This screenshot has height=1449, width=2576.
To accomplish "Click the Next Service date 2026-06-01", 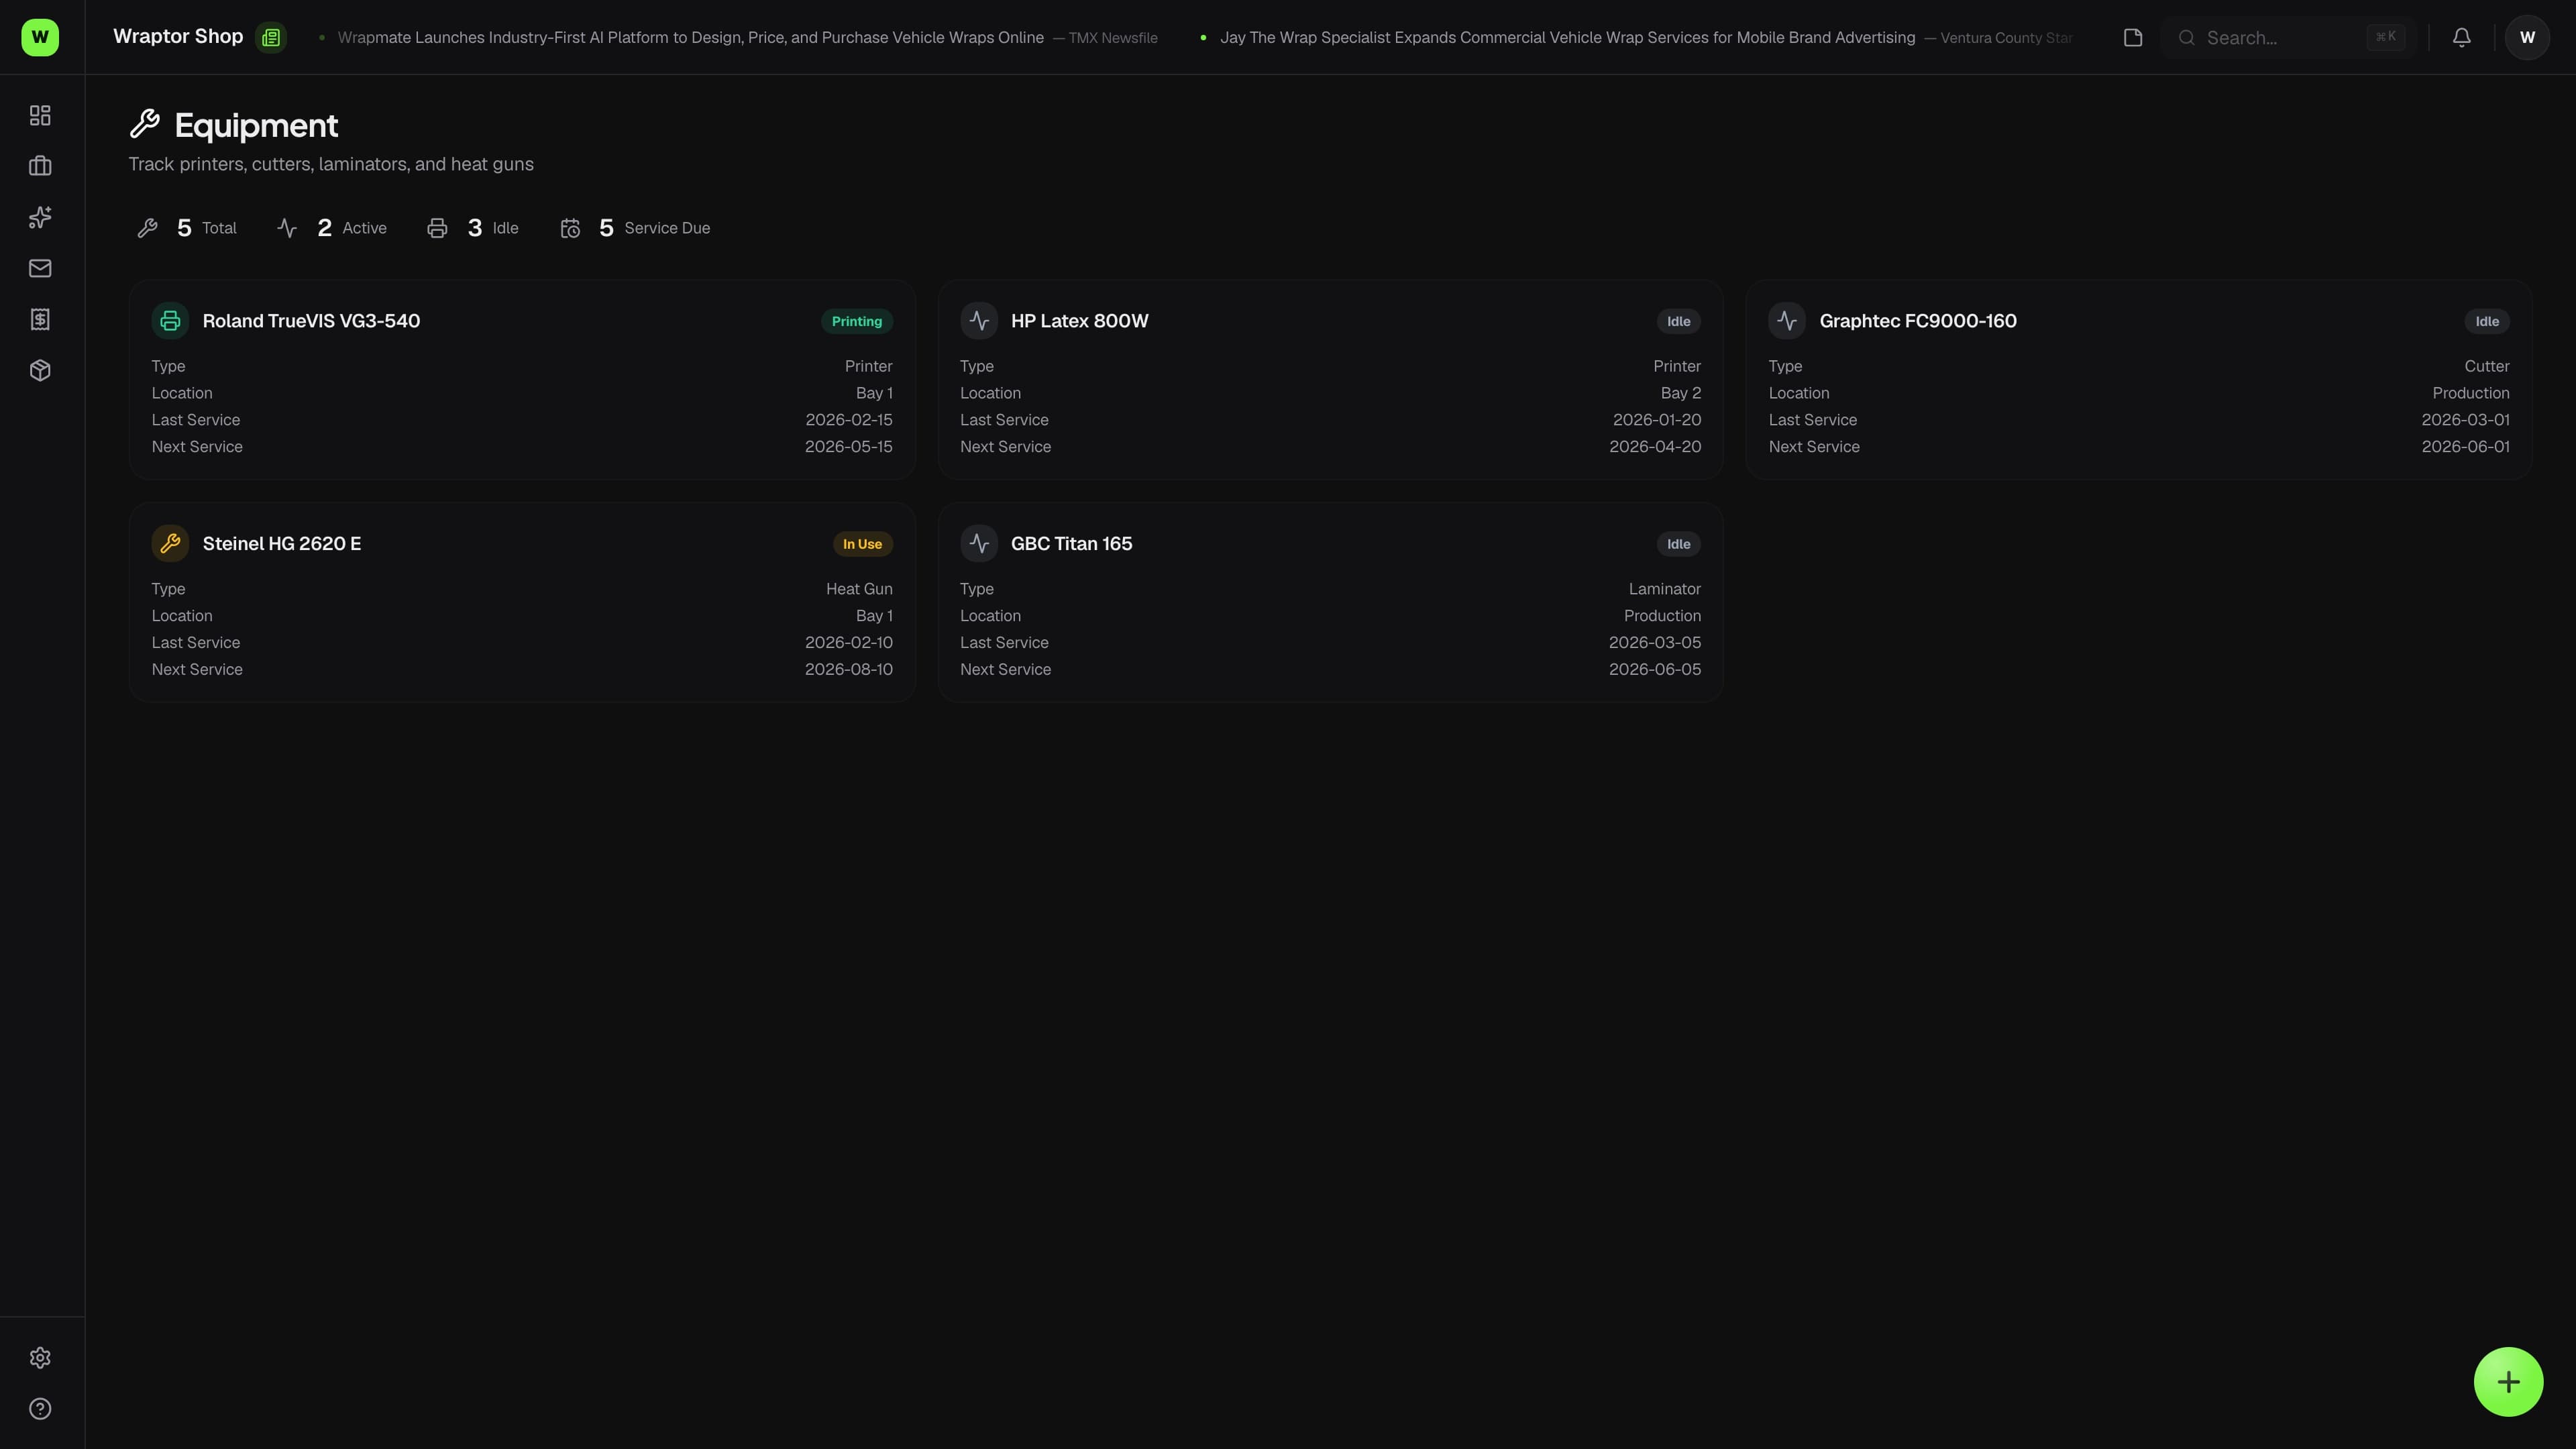I will click(x=2465, y=446).
